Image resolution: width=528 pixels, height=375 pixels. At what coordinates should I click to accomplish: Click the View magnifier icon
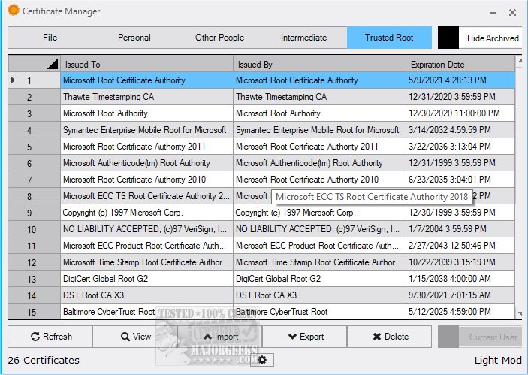point(125,337)
